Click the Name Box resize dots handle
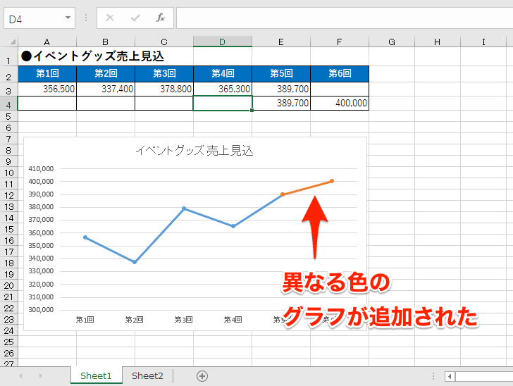513x386 pixels. pos(86,18)
